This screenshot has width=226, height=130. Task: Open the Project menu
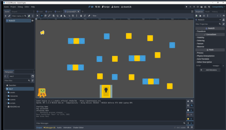pos(13,7)
